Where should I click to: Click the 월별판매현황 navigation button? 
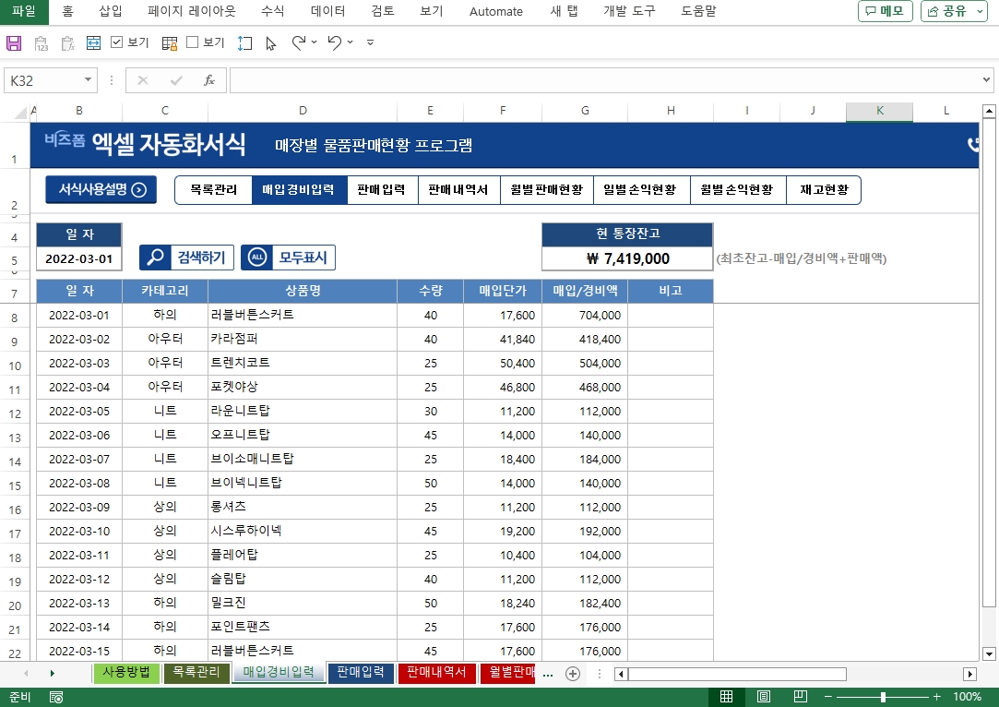pos(546,190)
